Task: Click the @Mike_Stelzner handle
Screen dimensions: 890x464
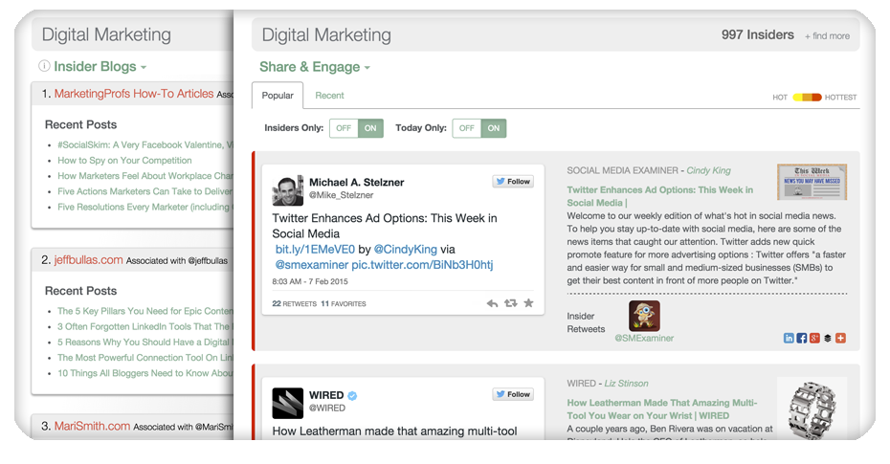Action: point(341,195)
